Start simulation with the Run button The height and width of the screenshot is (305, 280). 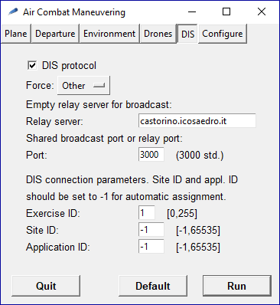point(237,286)
